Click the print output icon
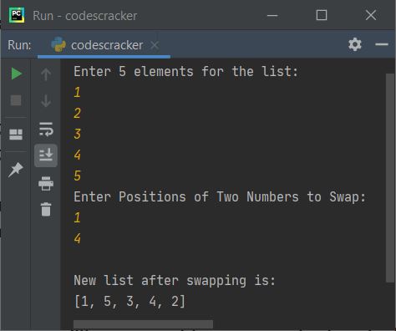This screenshot has height=331, width=396. coord(46,183)
